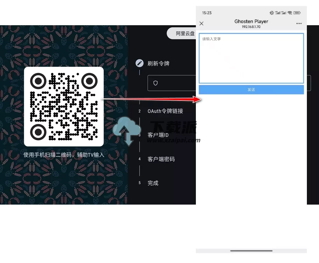The image size is (319, 263).
Task: Go to step 2 OAuth令牌链接
Action: pyautogui.click(x=165, y=111)
